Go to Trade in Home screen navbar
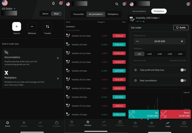This screenshot has height=133, width=192. 40,124
